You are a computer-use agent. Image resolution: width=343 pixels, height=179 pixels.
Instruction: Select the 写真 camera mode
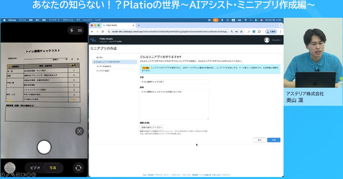coord(53,168)
